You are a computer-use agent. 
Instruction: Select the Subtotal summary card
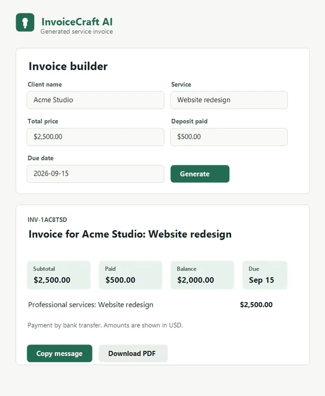58,275
